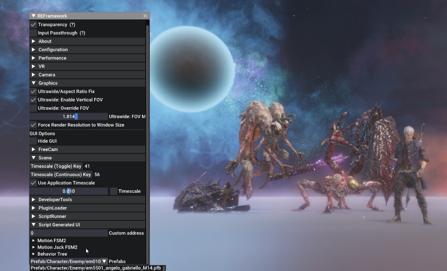
Task: Expand the FreeCam section
Action: point(88,150)
